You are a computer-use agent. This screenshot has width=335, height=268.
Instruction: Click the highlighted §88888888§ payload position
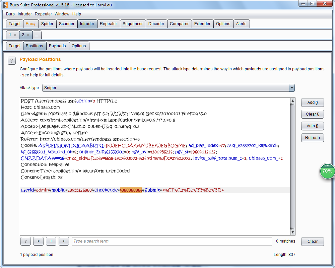coord(131,190)
